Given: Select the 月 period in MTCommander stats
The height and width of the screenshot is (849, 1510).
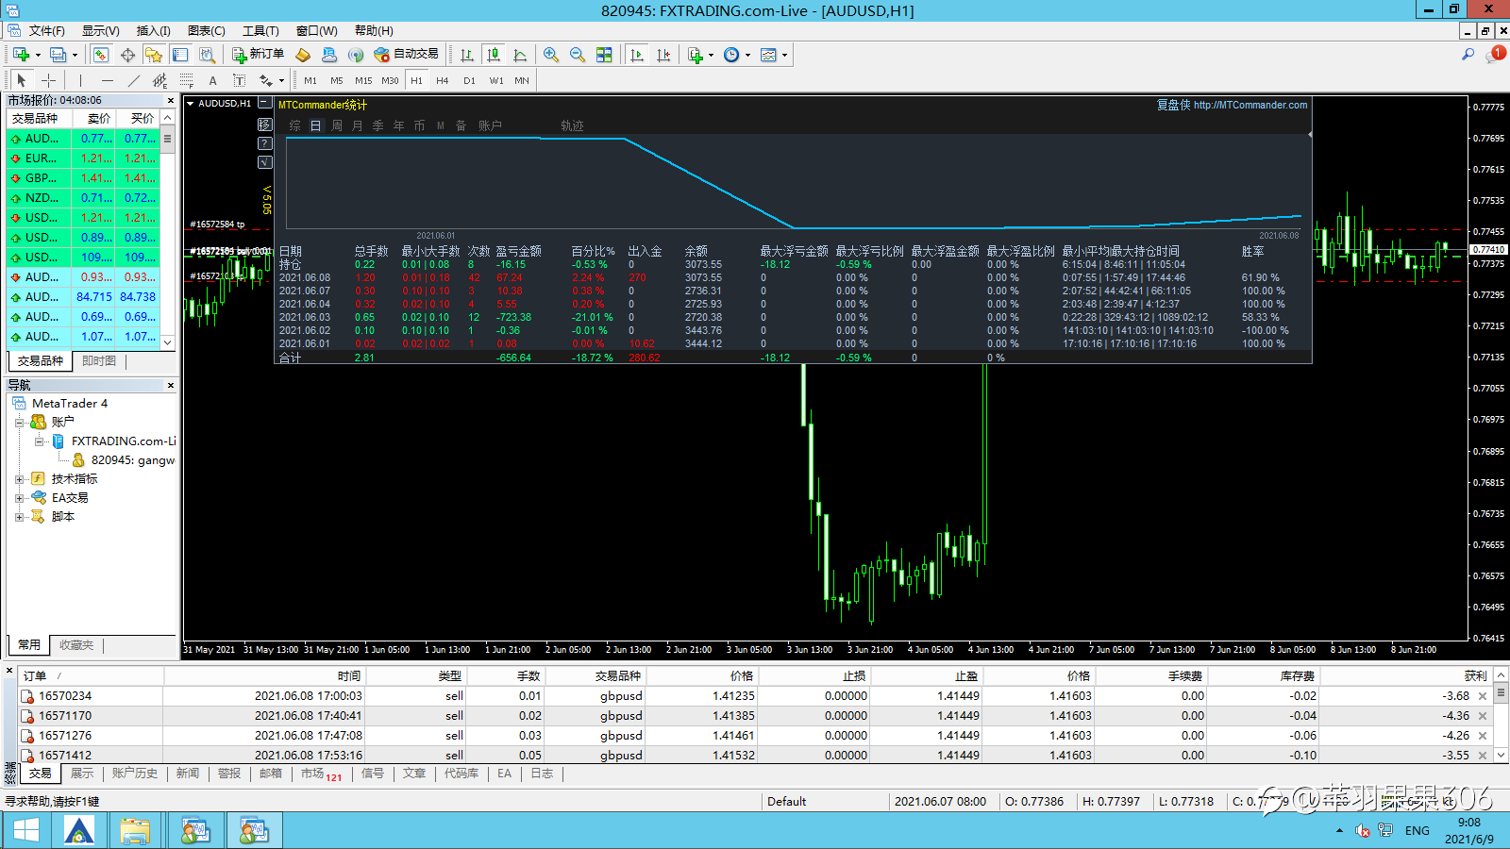Looking at the screenshot, I should (x=358, y=125).
